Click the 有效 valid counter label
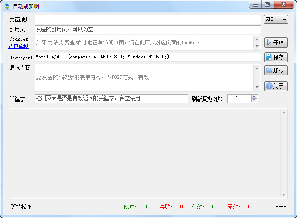The height and width of the screenshot is (218, 297). point(198,207)
